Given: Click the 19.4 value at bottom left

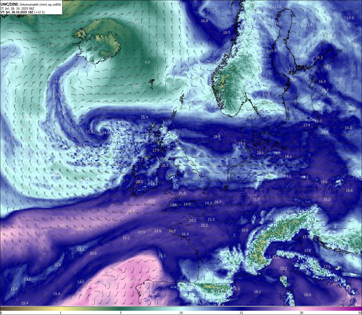Looking at the screenshot, I should click(x=25, y=303).
